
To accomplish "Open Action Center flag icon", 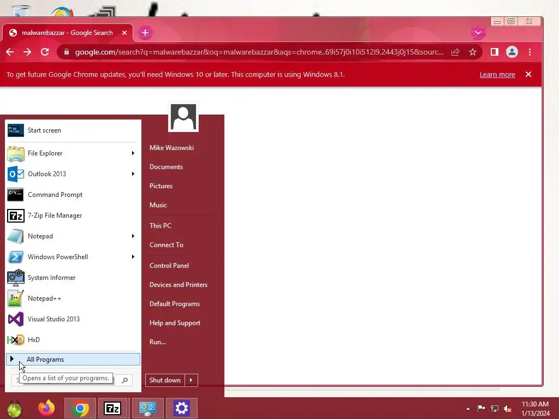I will click(481, 408).
